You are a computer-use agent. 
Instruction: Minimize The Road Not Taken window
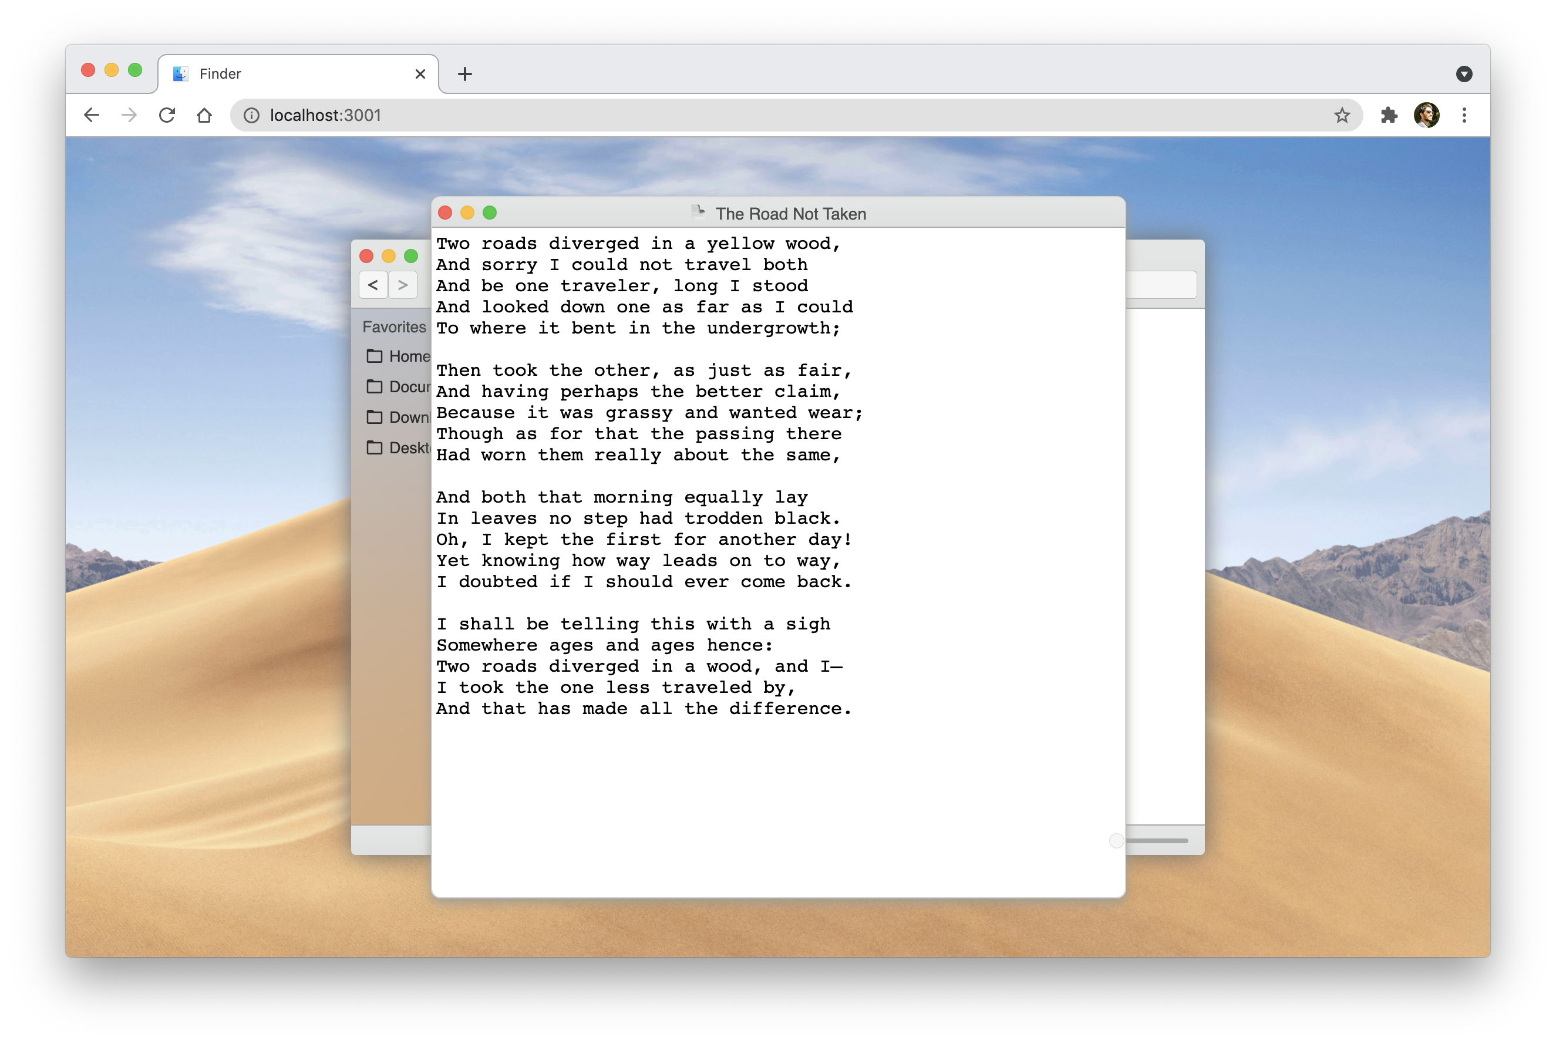coord(467,213)
